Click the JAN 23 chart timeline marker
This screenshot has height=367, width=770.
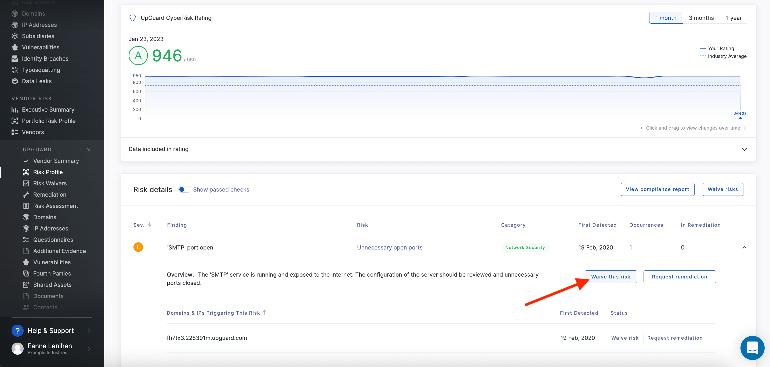coord(740,118)
